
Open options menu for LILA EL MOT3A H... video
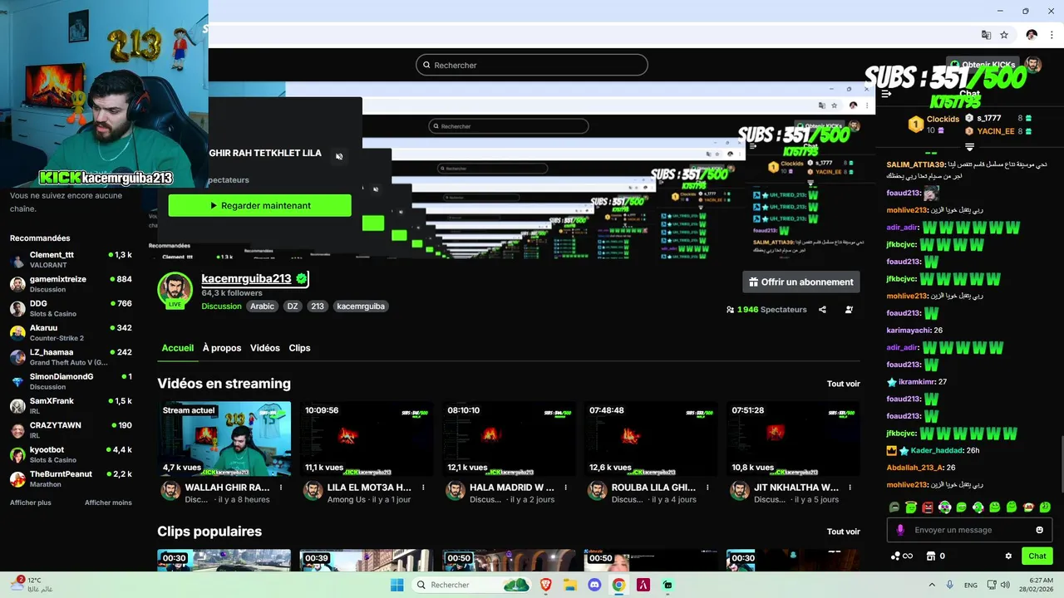click(423, 488)
